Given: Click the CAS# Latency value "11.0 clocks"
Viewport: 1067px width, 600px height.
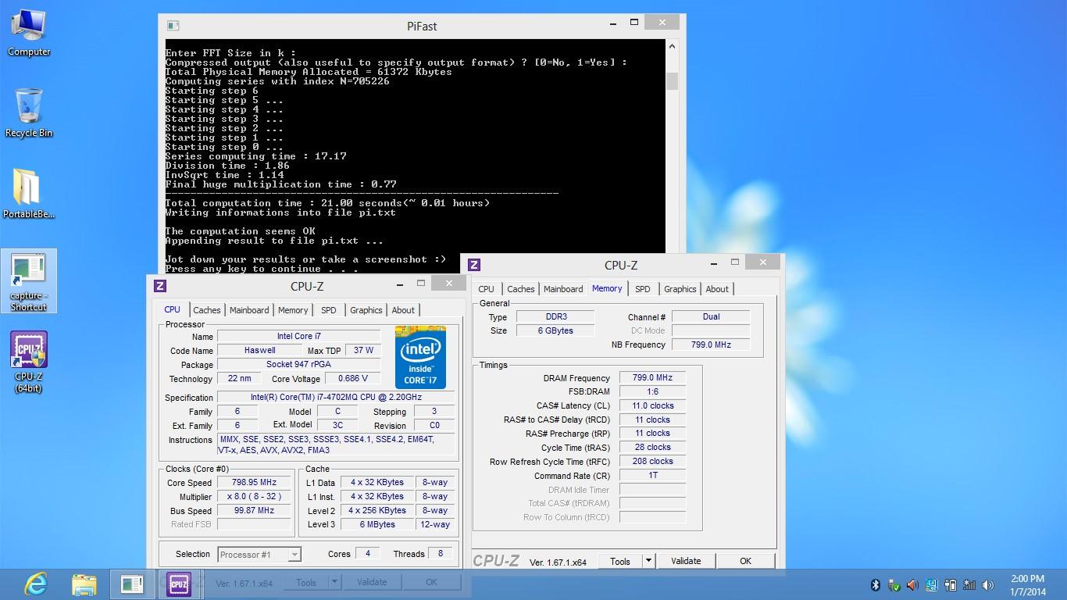Looking at the screenshot, I should (x=652, y=406).
